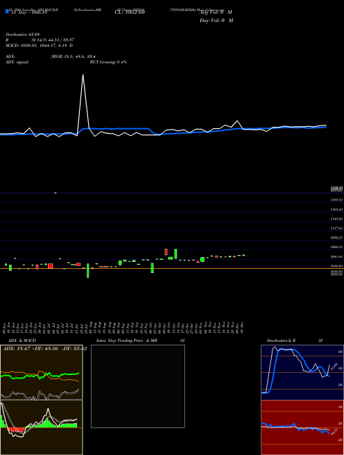
Task: Click the 'SI 14/5: 44.51 / 38.37' value
Action: click(53, 40)
